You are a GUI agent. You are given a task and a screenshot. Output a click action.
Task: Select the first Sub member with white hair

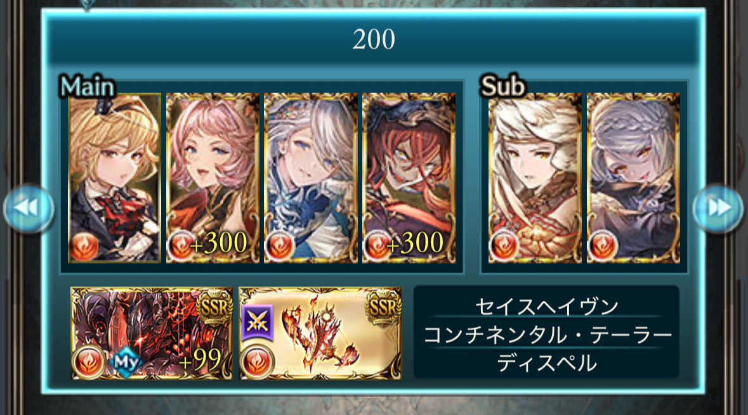535,178
